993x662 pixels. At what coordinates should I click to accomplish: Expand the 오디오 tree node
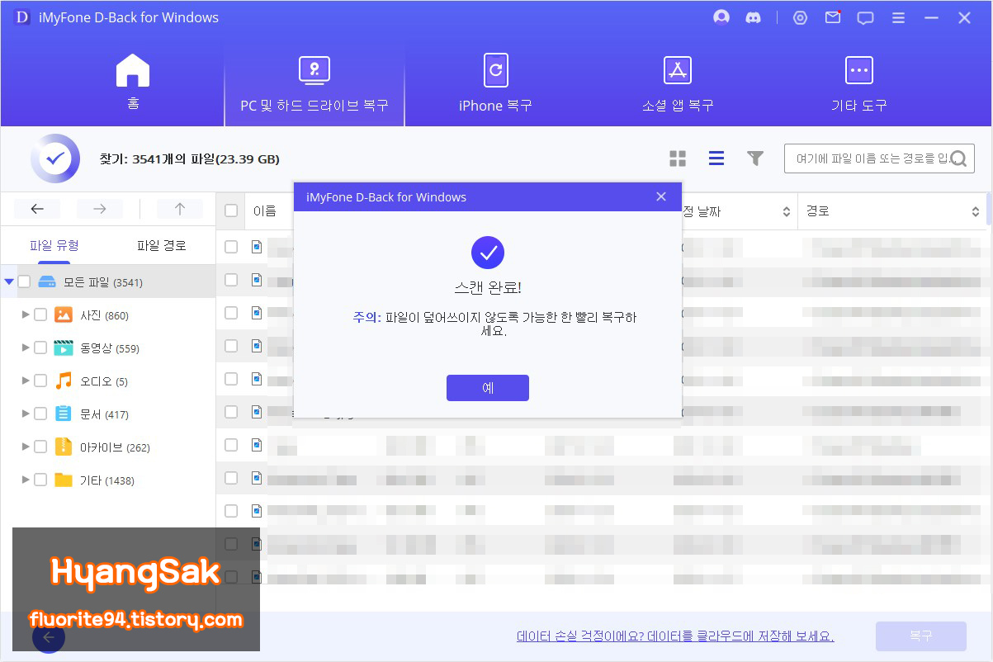26,381
